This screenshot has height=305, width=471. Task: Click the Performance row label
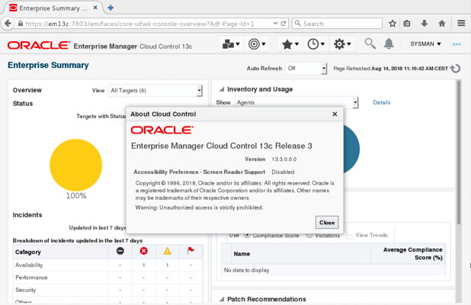[31, 278]
